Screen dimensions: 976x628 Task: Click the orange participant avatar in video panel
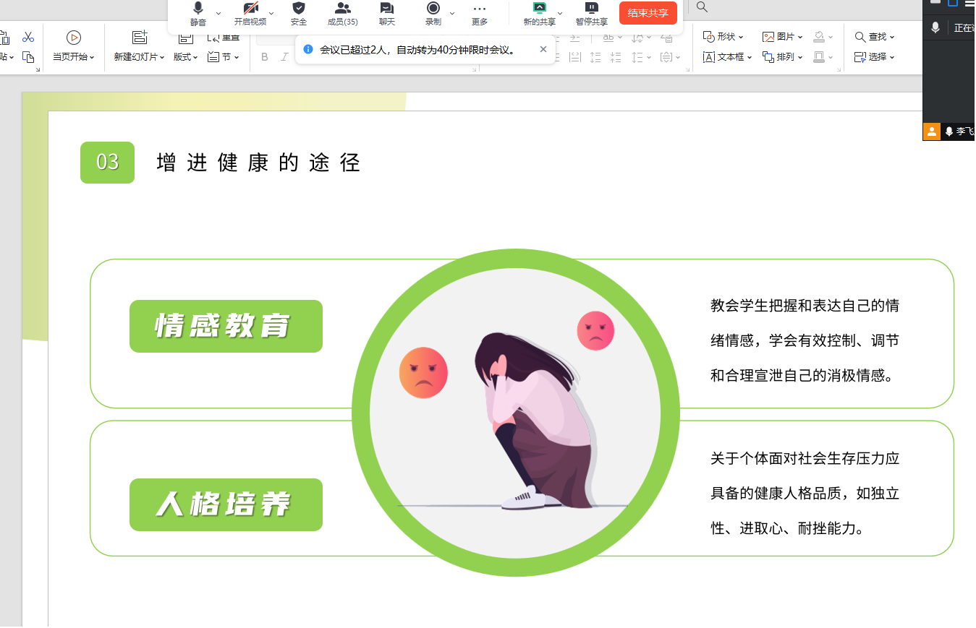pos(932,132)
